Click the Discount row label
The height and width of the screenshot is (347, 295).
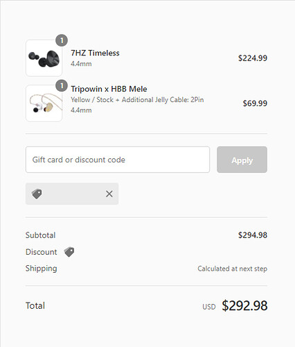[42, 252]
